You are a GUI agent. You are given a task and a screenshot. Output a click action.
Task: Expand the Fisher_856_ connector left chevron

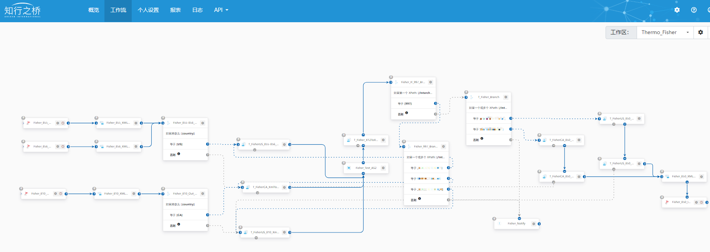[x=23, y=147]
